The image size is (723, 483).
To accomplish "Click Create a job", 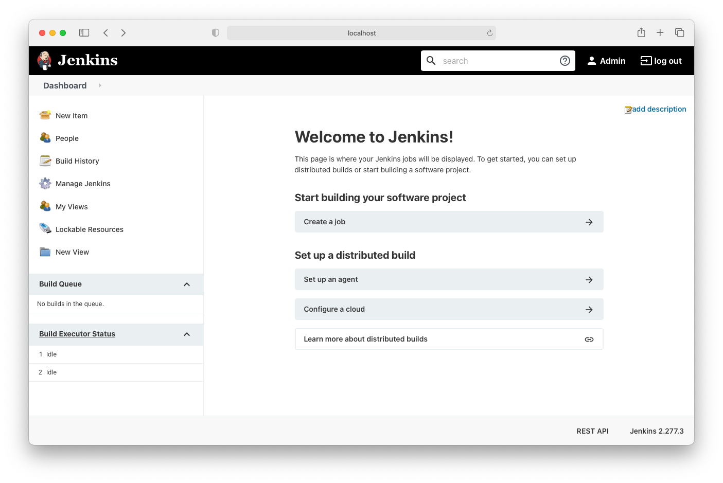I will [x=449, y=222].
